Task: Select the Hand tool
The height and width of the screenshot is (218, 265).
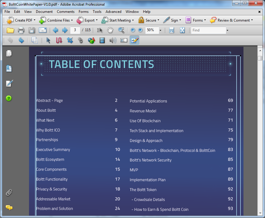Action: (x=110, y=30)
